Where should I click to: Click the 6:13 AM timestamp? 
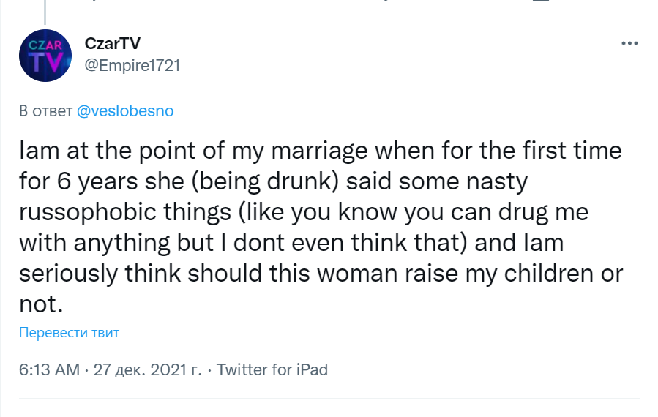pos(48,369)
